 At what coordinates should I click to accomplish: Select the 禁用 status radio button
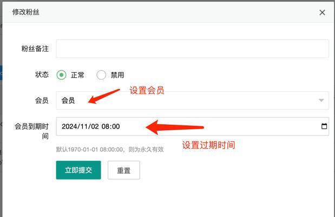point(101,75)
